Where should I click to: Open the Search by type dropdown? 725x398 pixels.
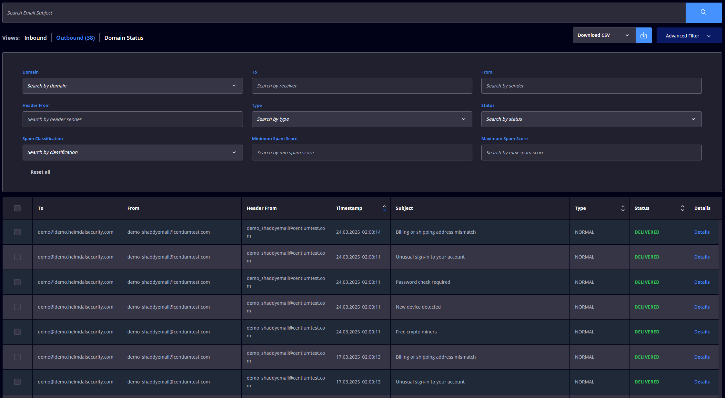(x=362, y=119)
